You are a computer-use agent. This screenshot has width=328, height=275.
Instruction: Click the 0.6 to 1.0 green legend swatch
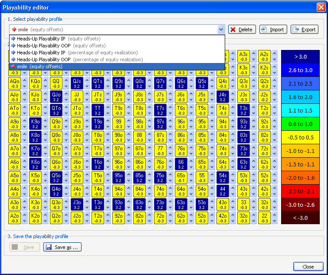[x=300, y=124]
